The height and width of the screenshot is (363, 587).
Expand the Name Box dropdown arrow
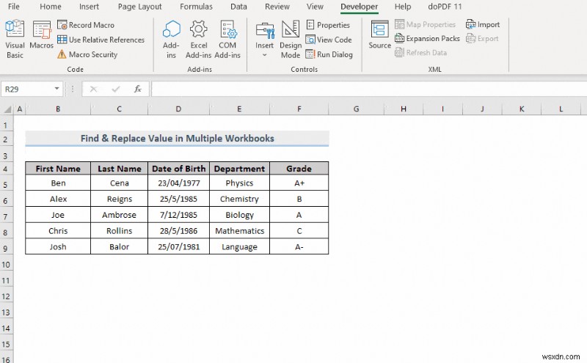pyautogui.click(x=57, y=89)
